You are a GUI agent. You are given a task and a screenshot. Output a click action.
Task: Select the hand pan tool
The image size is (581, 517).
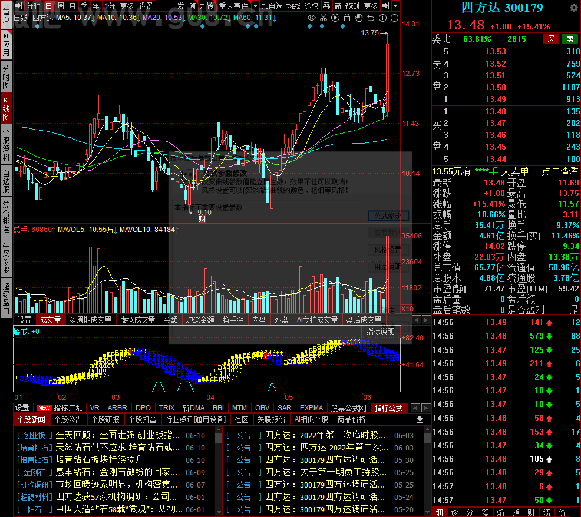pyautogui.click(x=359, y=18)
